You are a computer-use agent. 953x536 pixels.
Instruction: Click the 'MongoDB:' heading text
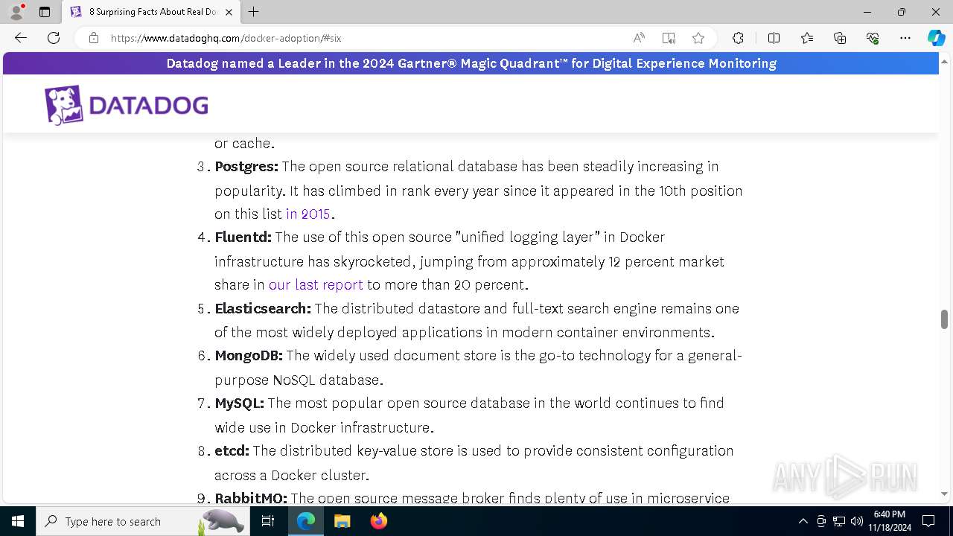click(x=249, y=356)
